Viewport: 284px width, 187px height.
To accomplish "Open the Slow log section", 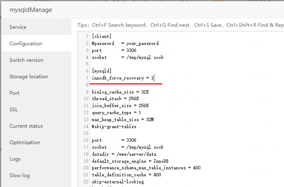I will click(x=20, y=175).
